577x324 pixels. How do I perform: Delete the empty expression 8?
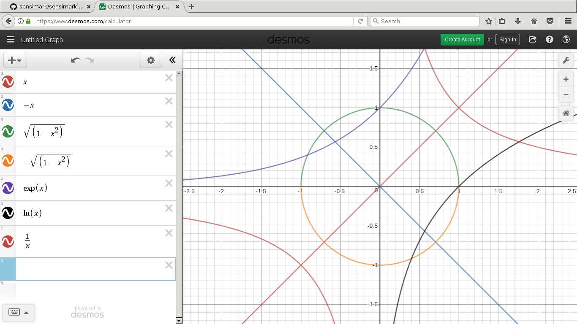[x=169, y=265]
